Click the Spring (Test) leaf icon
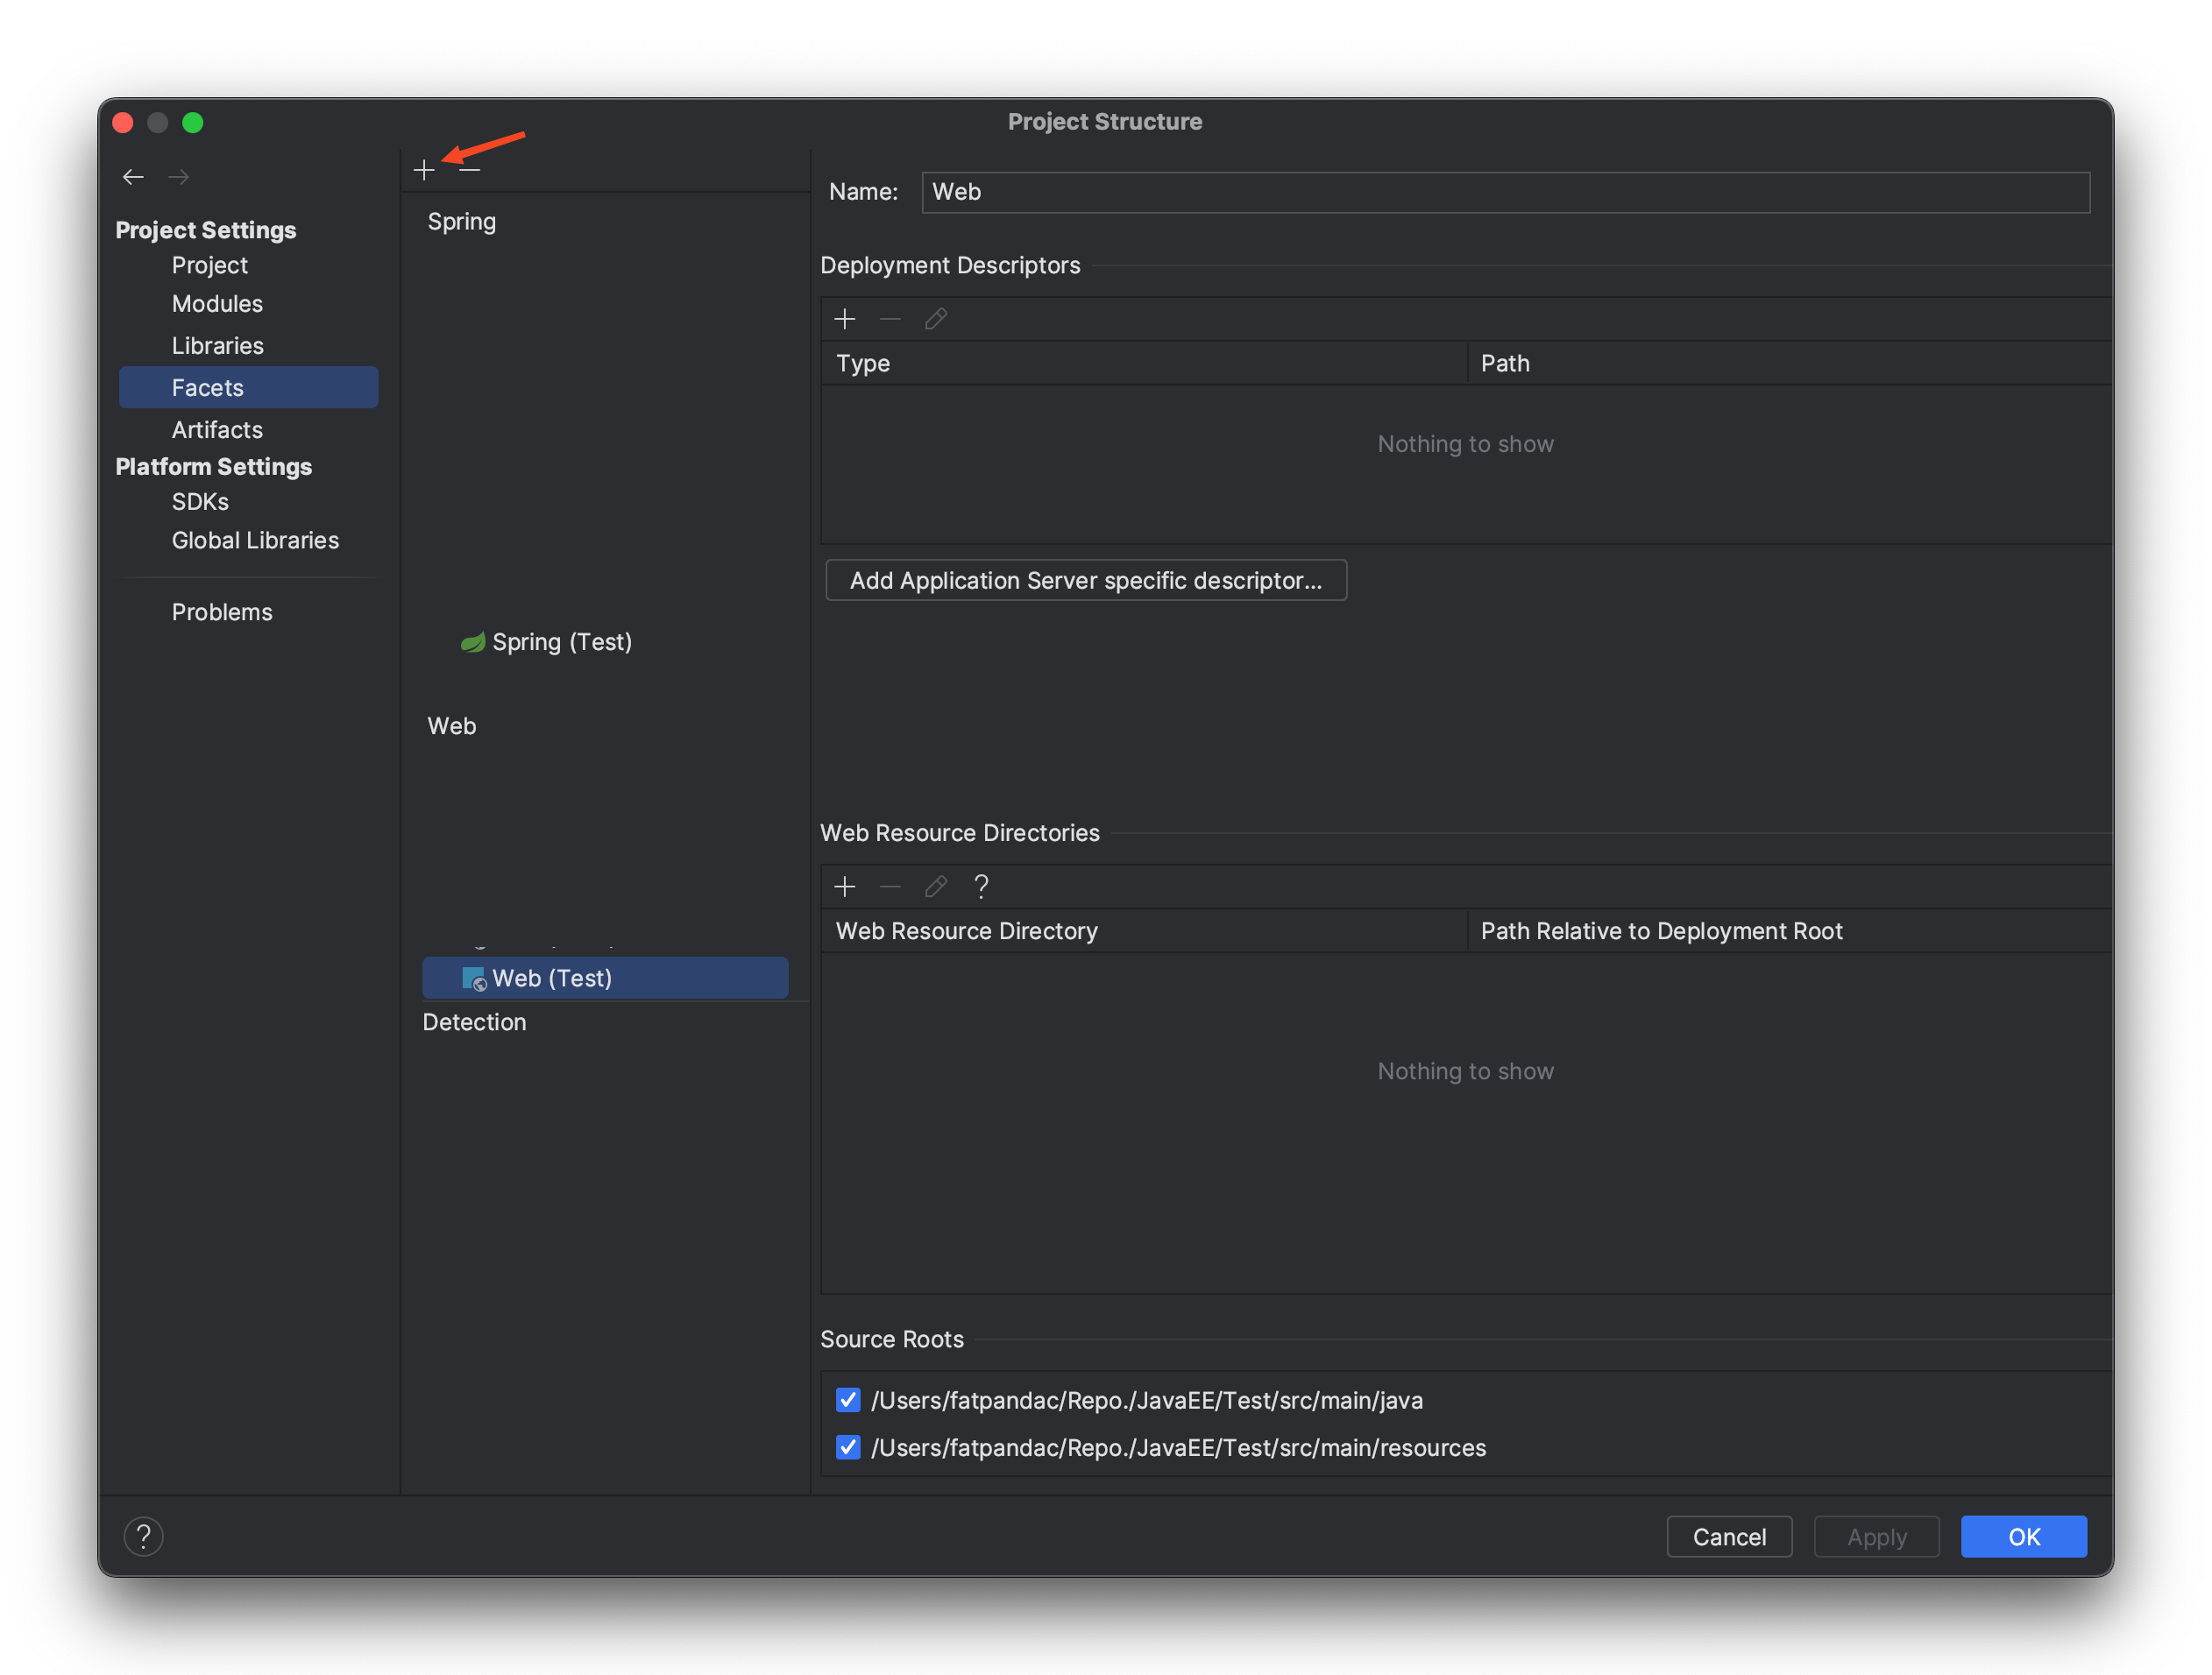 (x=472, y=641)
